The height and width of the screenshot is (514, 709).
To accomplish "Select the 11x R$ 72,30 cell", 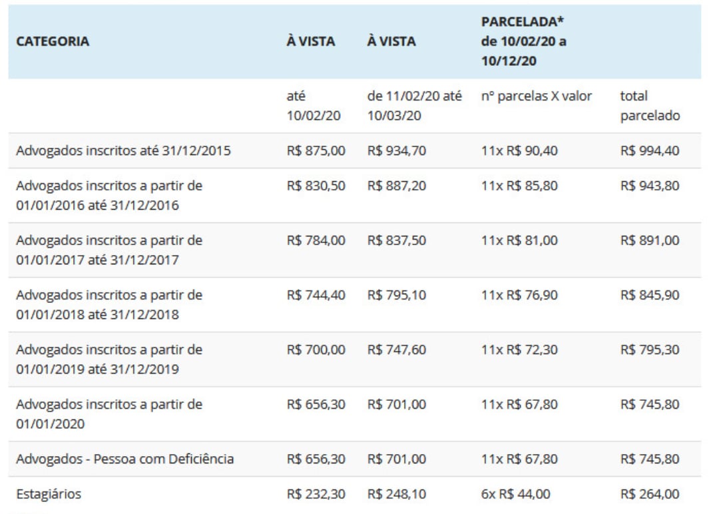I will coord(519,350).
